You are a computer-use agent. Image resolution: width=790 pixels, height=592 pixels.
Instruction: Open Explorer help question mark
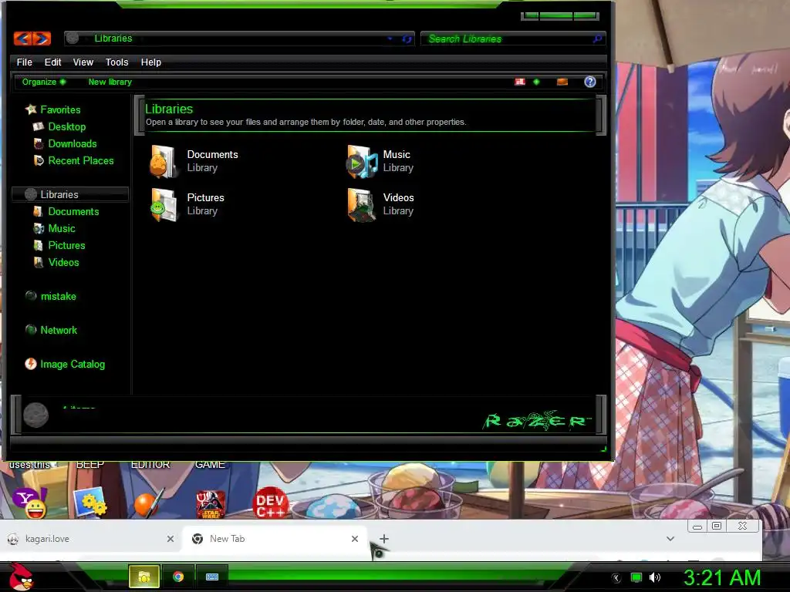click(590, 82)
